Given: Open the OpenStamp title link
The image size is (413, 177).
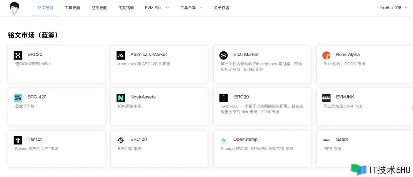Looking at the screenshot, I should click(246, 139).
